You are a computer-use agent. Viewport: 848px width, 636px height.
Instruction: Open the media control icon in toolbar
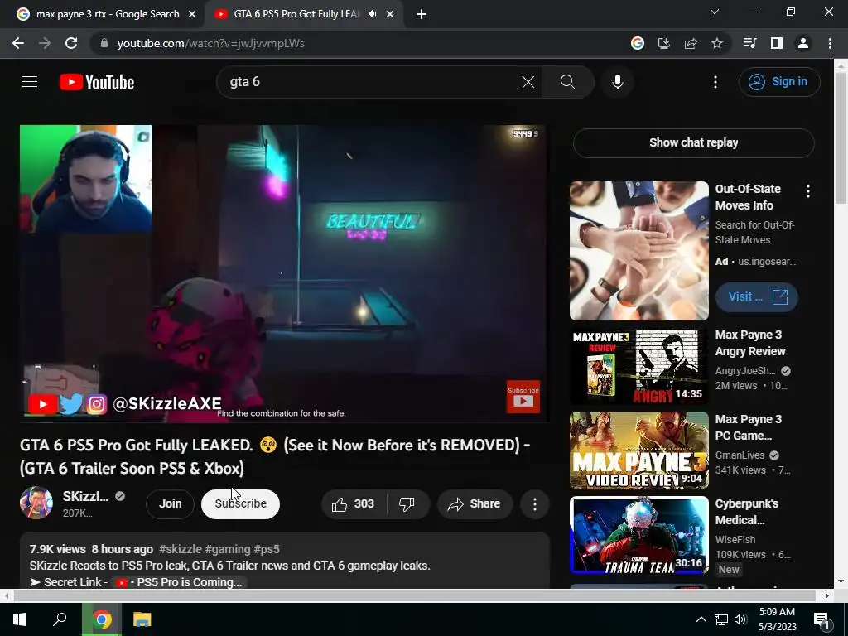click(749, 43)
